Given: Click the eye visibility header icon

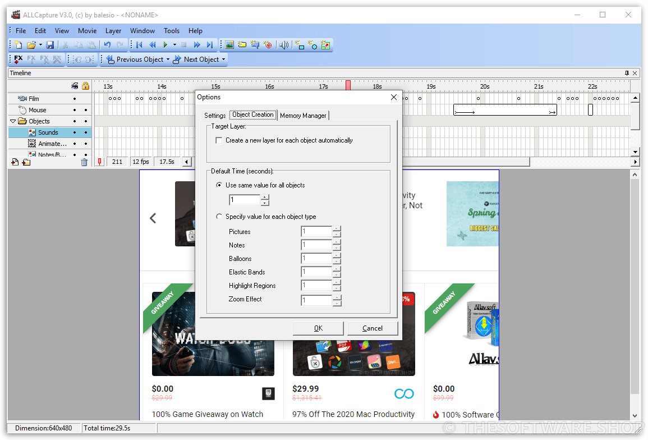Looking at the screenshot, I should point(75,86).
